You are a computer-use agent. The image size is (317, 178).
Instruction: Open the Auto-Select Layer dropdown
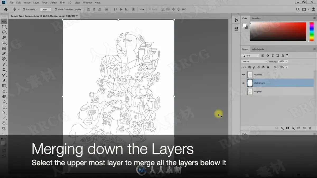coord(45,9)
